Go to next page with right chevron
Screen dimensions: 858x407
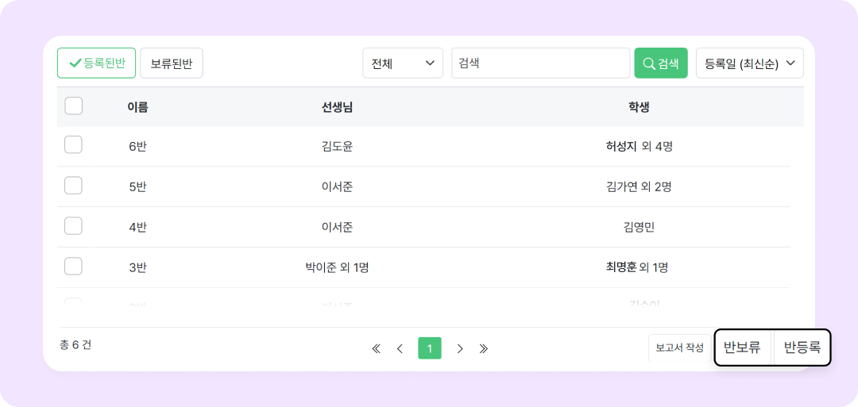460,348
